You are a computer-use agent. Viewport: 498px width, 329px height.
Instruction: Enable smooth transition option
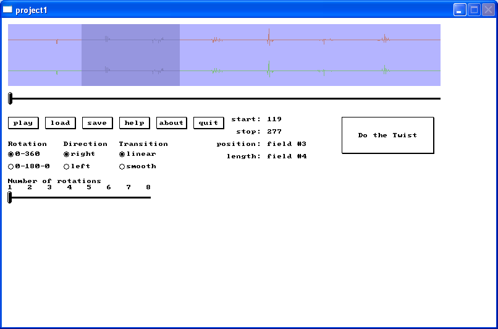pos(122,166)
